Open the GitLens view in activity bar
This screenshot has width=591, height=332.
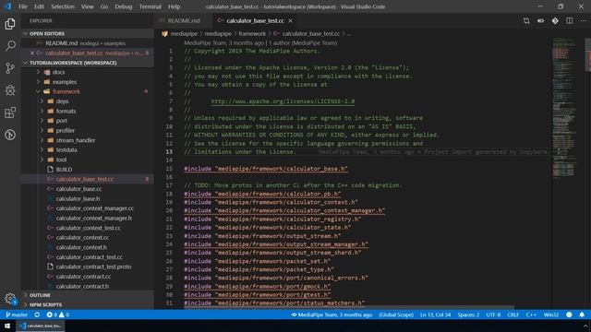pyautogui.click(x=10, y=135)
